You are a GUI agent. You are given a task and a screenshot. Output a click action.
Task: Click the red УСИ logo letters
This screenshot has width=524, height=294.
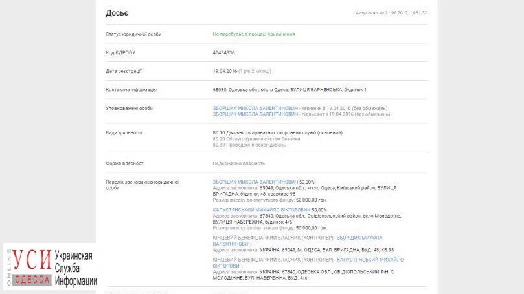[x=32, y=260]
